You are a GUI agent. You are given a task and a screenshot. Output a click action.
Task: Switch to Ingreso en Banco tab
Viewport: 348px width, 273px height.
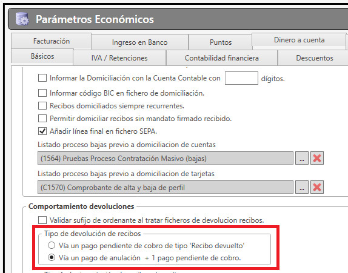tap(140, 42)
